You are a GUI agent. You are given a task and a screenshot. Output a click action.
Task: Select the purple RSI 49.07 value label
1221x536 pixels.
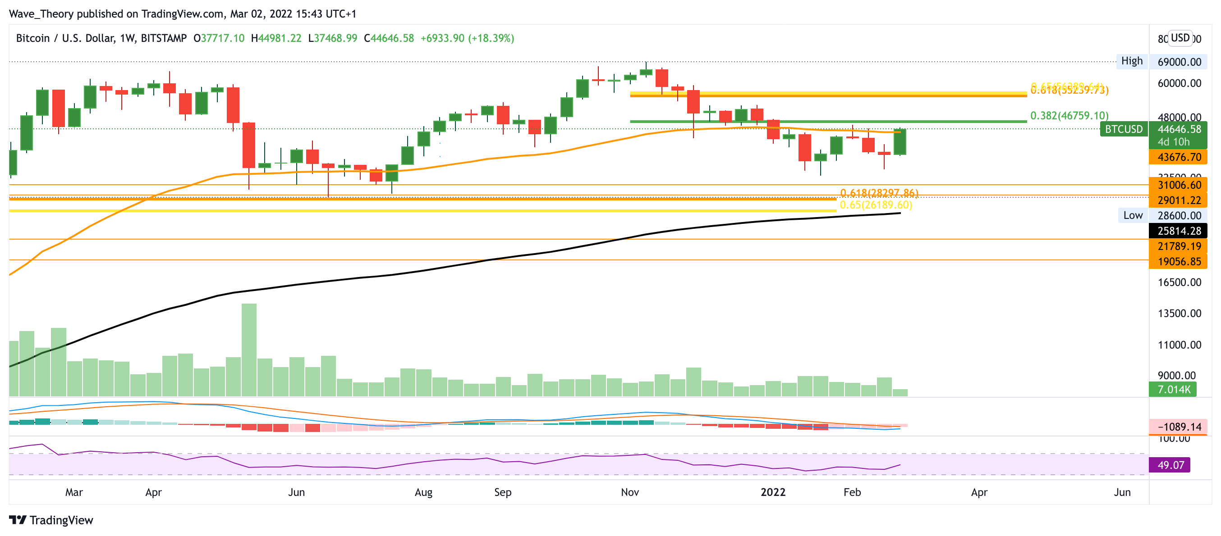1170,465
